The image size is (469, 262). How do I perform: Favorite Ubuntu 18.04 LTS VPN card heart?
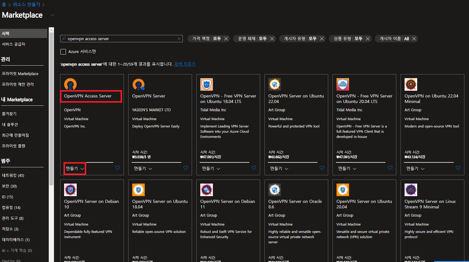254,168
